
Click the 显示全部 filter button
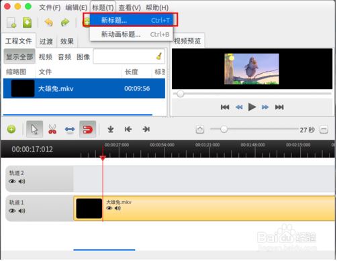click(x=19, y=56)
